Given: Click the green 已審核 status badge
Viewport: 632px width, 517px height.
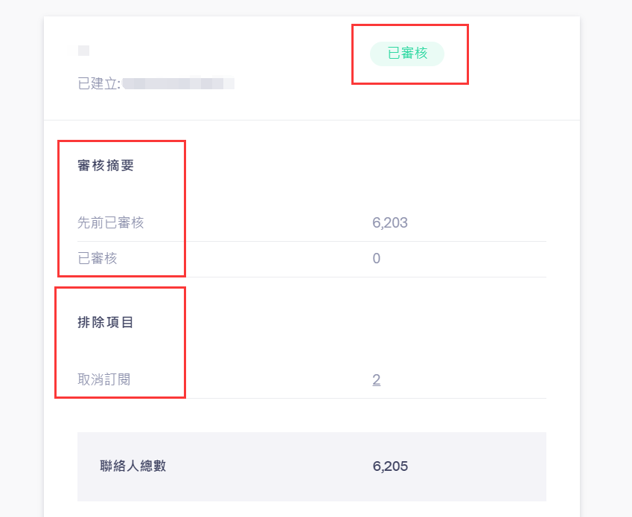Looking at the screenshot, I should (407, 54).
